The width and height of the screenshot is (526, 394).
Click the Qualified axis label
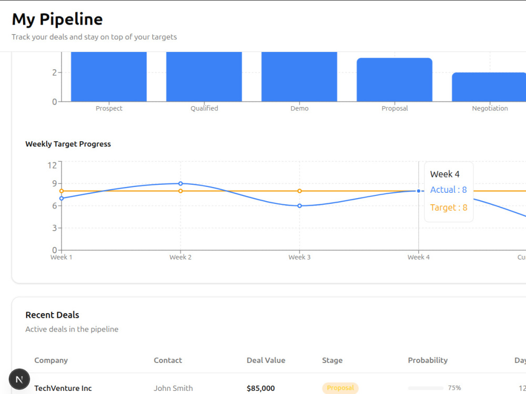tap(204, 109)
